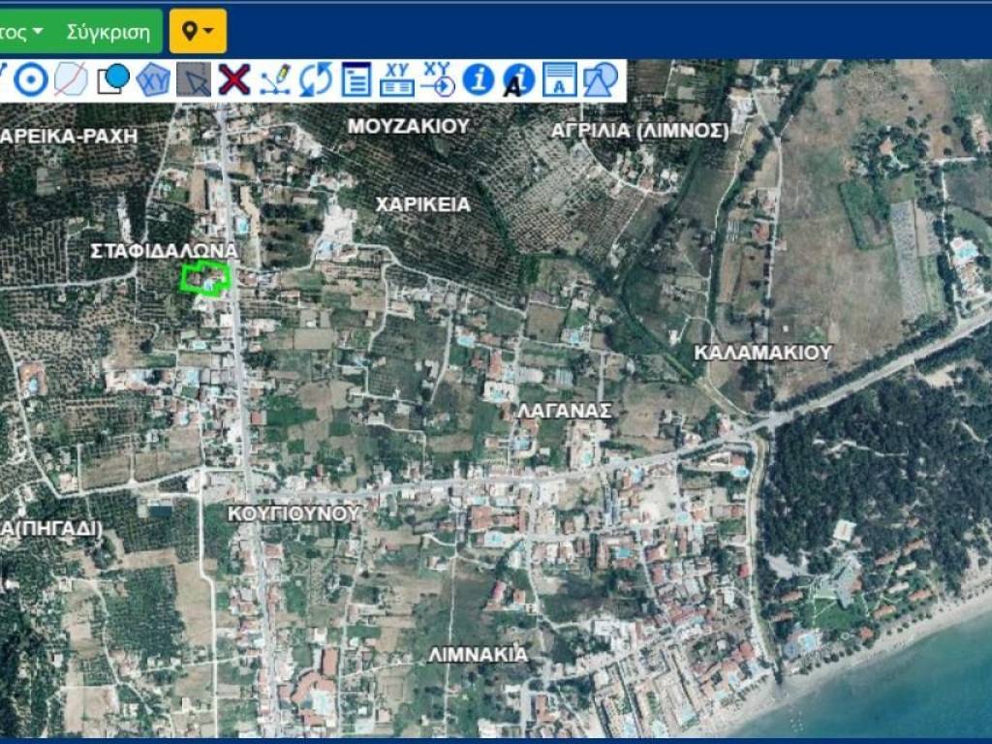Open the text label window icon
The width and height of the screenshot is (992, 744).
pos(560,79)
